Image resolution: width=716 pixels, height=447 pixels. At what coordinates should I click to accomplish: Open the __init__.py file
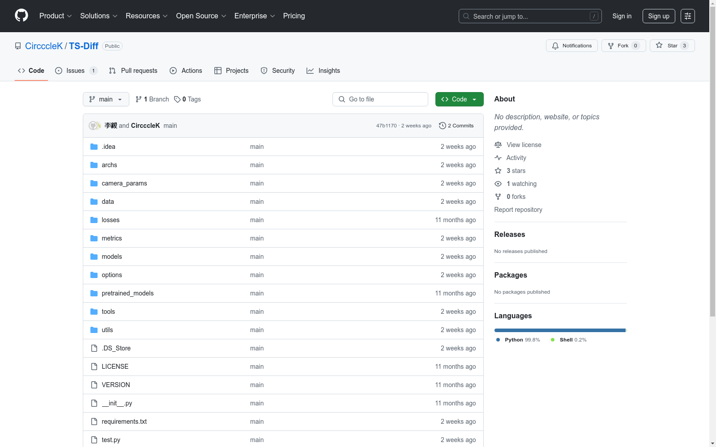point(117,403)
